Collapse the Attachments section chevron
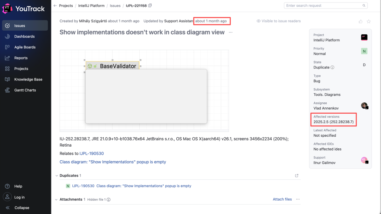This screenshot has height=214, width=381. coord(56,200)
